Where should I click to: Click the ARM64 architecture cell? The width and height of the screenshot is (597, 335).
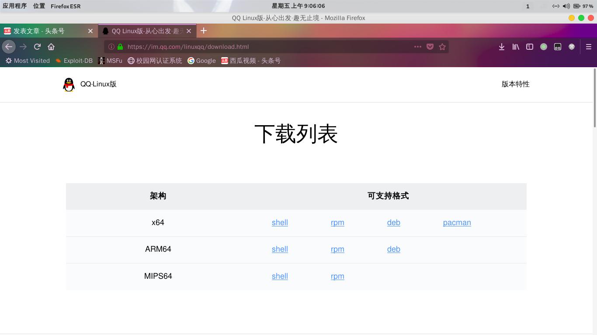point(158,249)
